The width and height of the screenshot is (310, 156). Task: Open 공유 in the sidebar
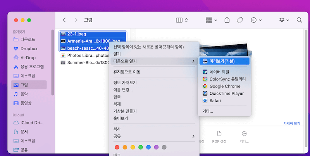click(29, 150)
